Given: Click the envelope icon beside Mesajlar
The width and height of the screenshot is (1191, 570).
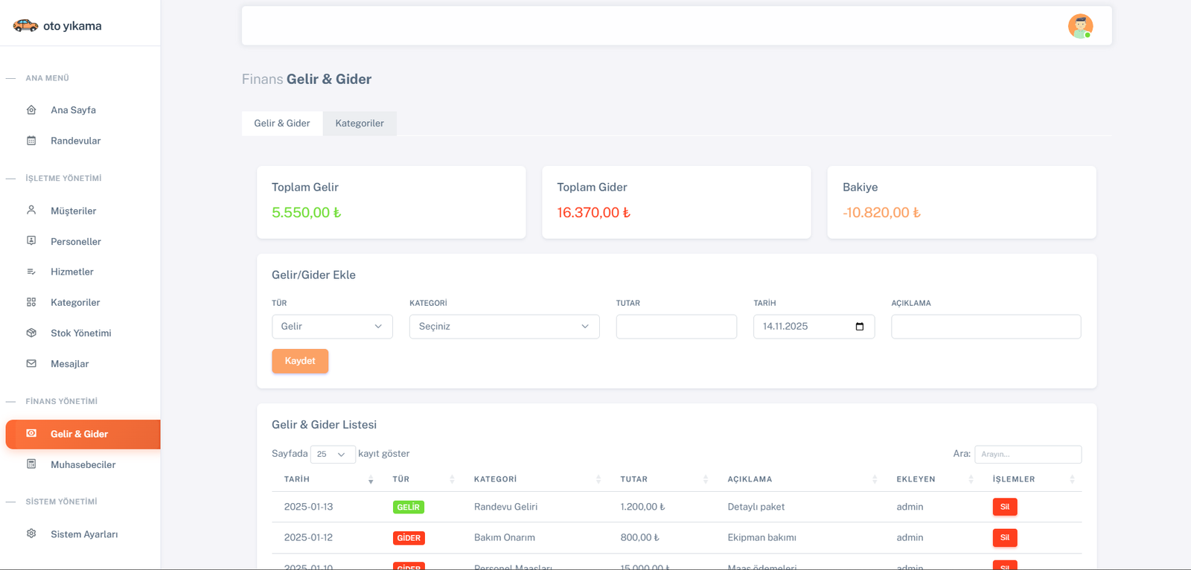Looking at the screenshot, I should (31, 364).
